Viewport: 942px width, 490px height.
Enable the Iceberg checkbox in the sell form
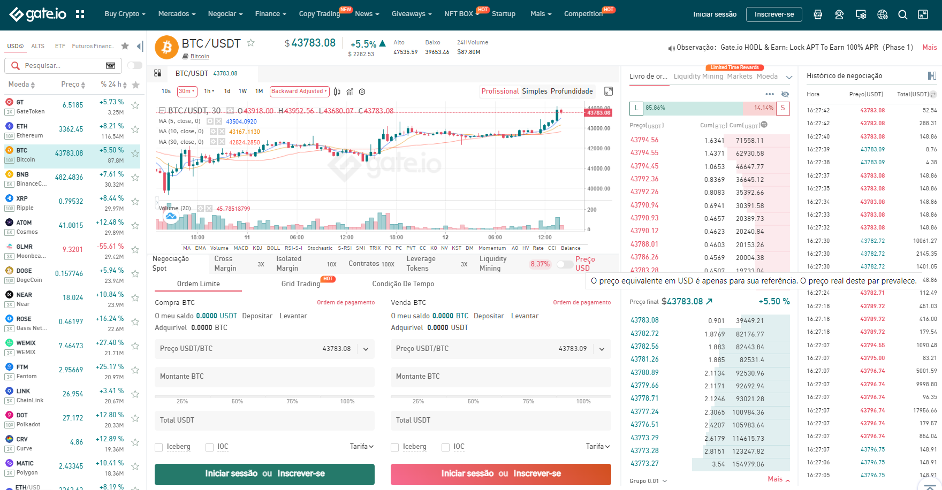(x=395, y=447)
